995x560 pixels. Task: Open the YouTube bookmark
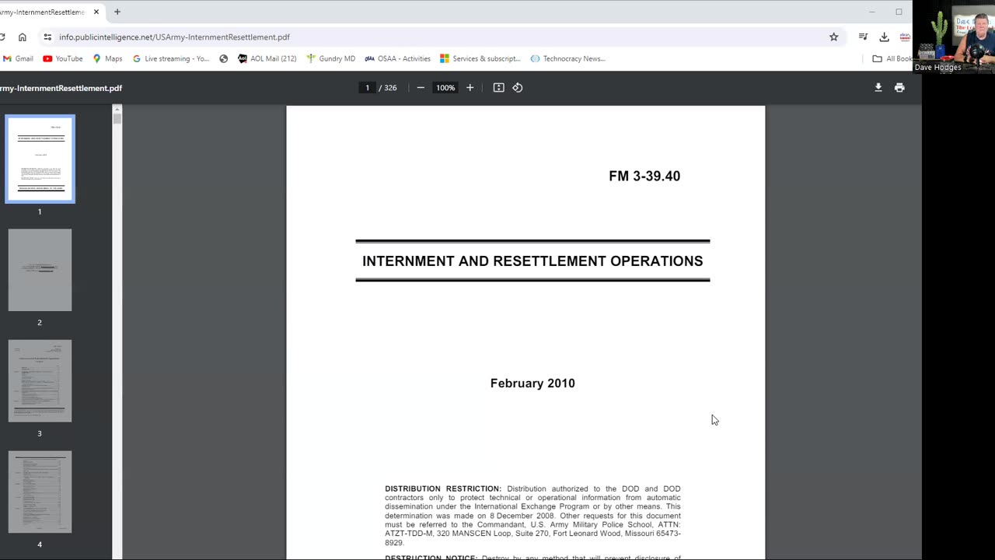tap(63, 58)
